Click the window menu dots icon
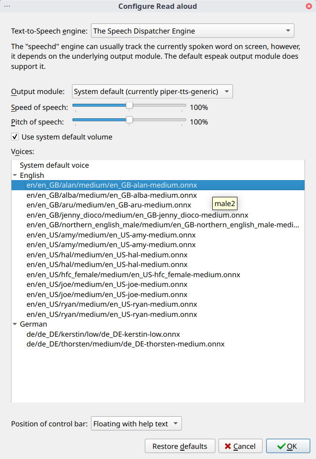The image size is (316, 459). tap(7, 6)
